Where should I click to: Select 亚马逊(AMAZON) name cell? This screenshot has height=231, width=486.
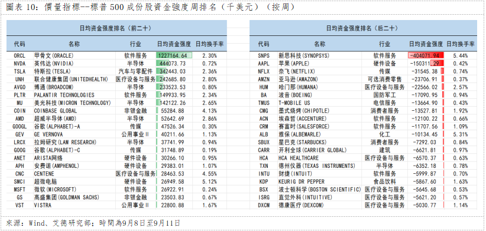click(x=298, y=80)
